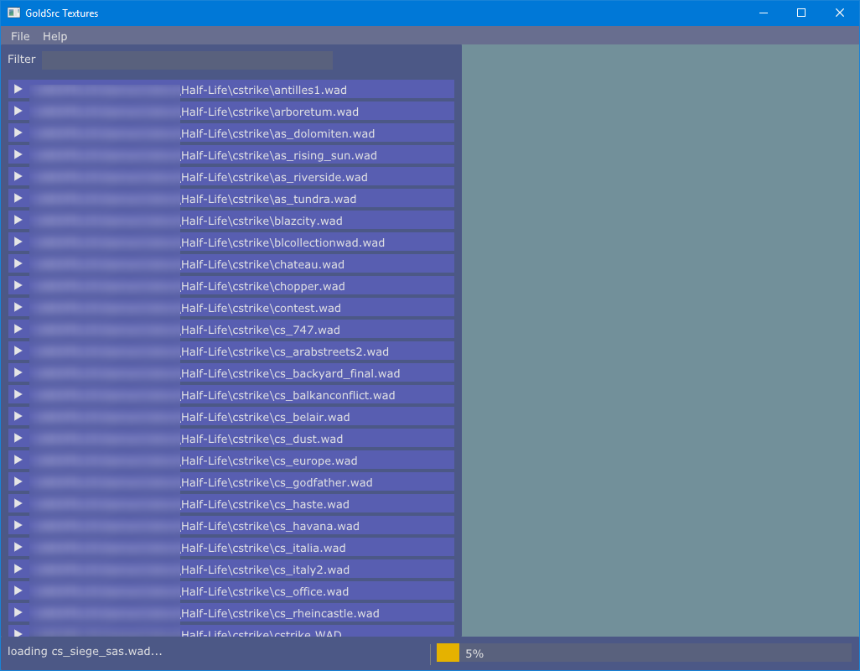Expand the cs_haste.wad entry arrow
This screenshot has width=860, height=671.
(x=18, y=503)
